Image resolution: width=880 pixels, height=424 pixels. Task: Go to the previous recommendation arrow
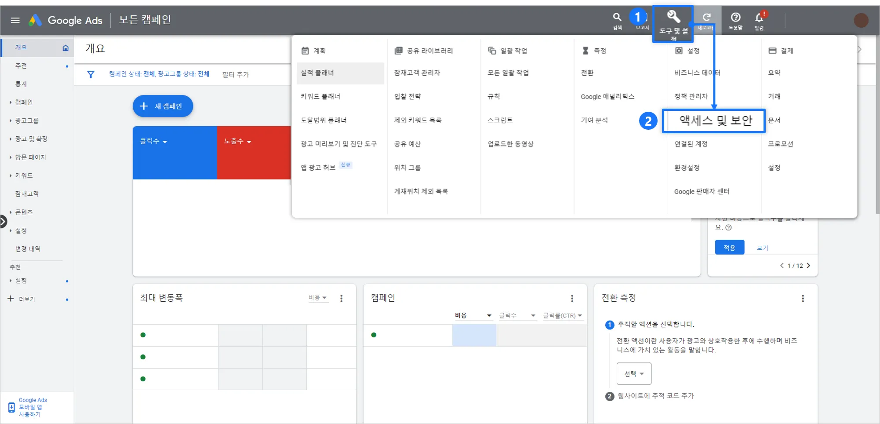pyautogui.click(x=782, y=265)
